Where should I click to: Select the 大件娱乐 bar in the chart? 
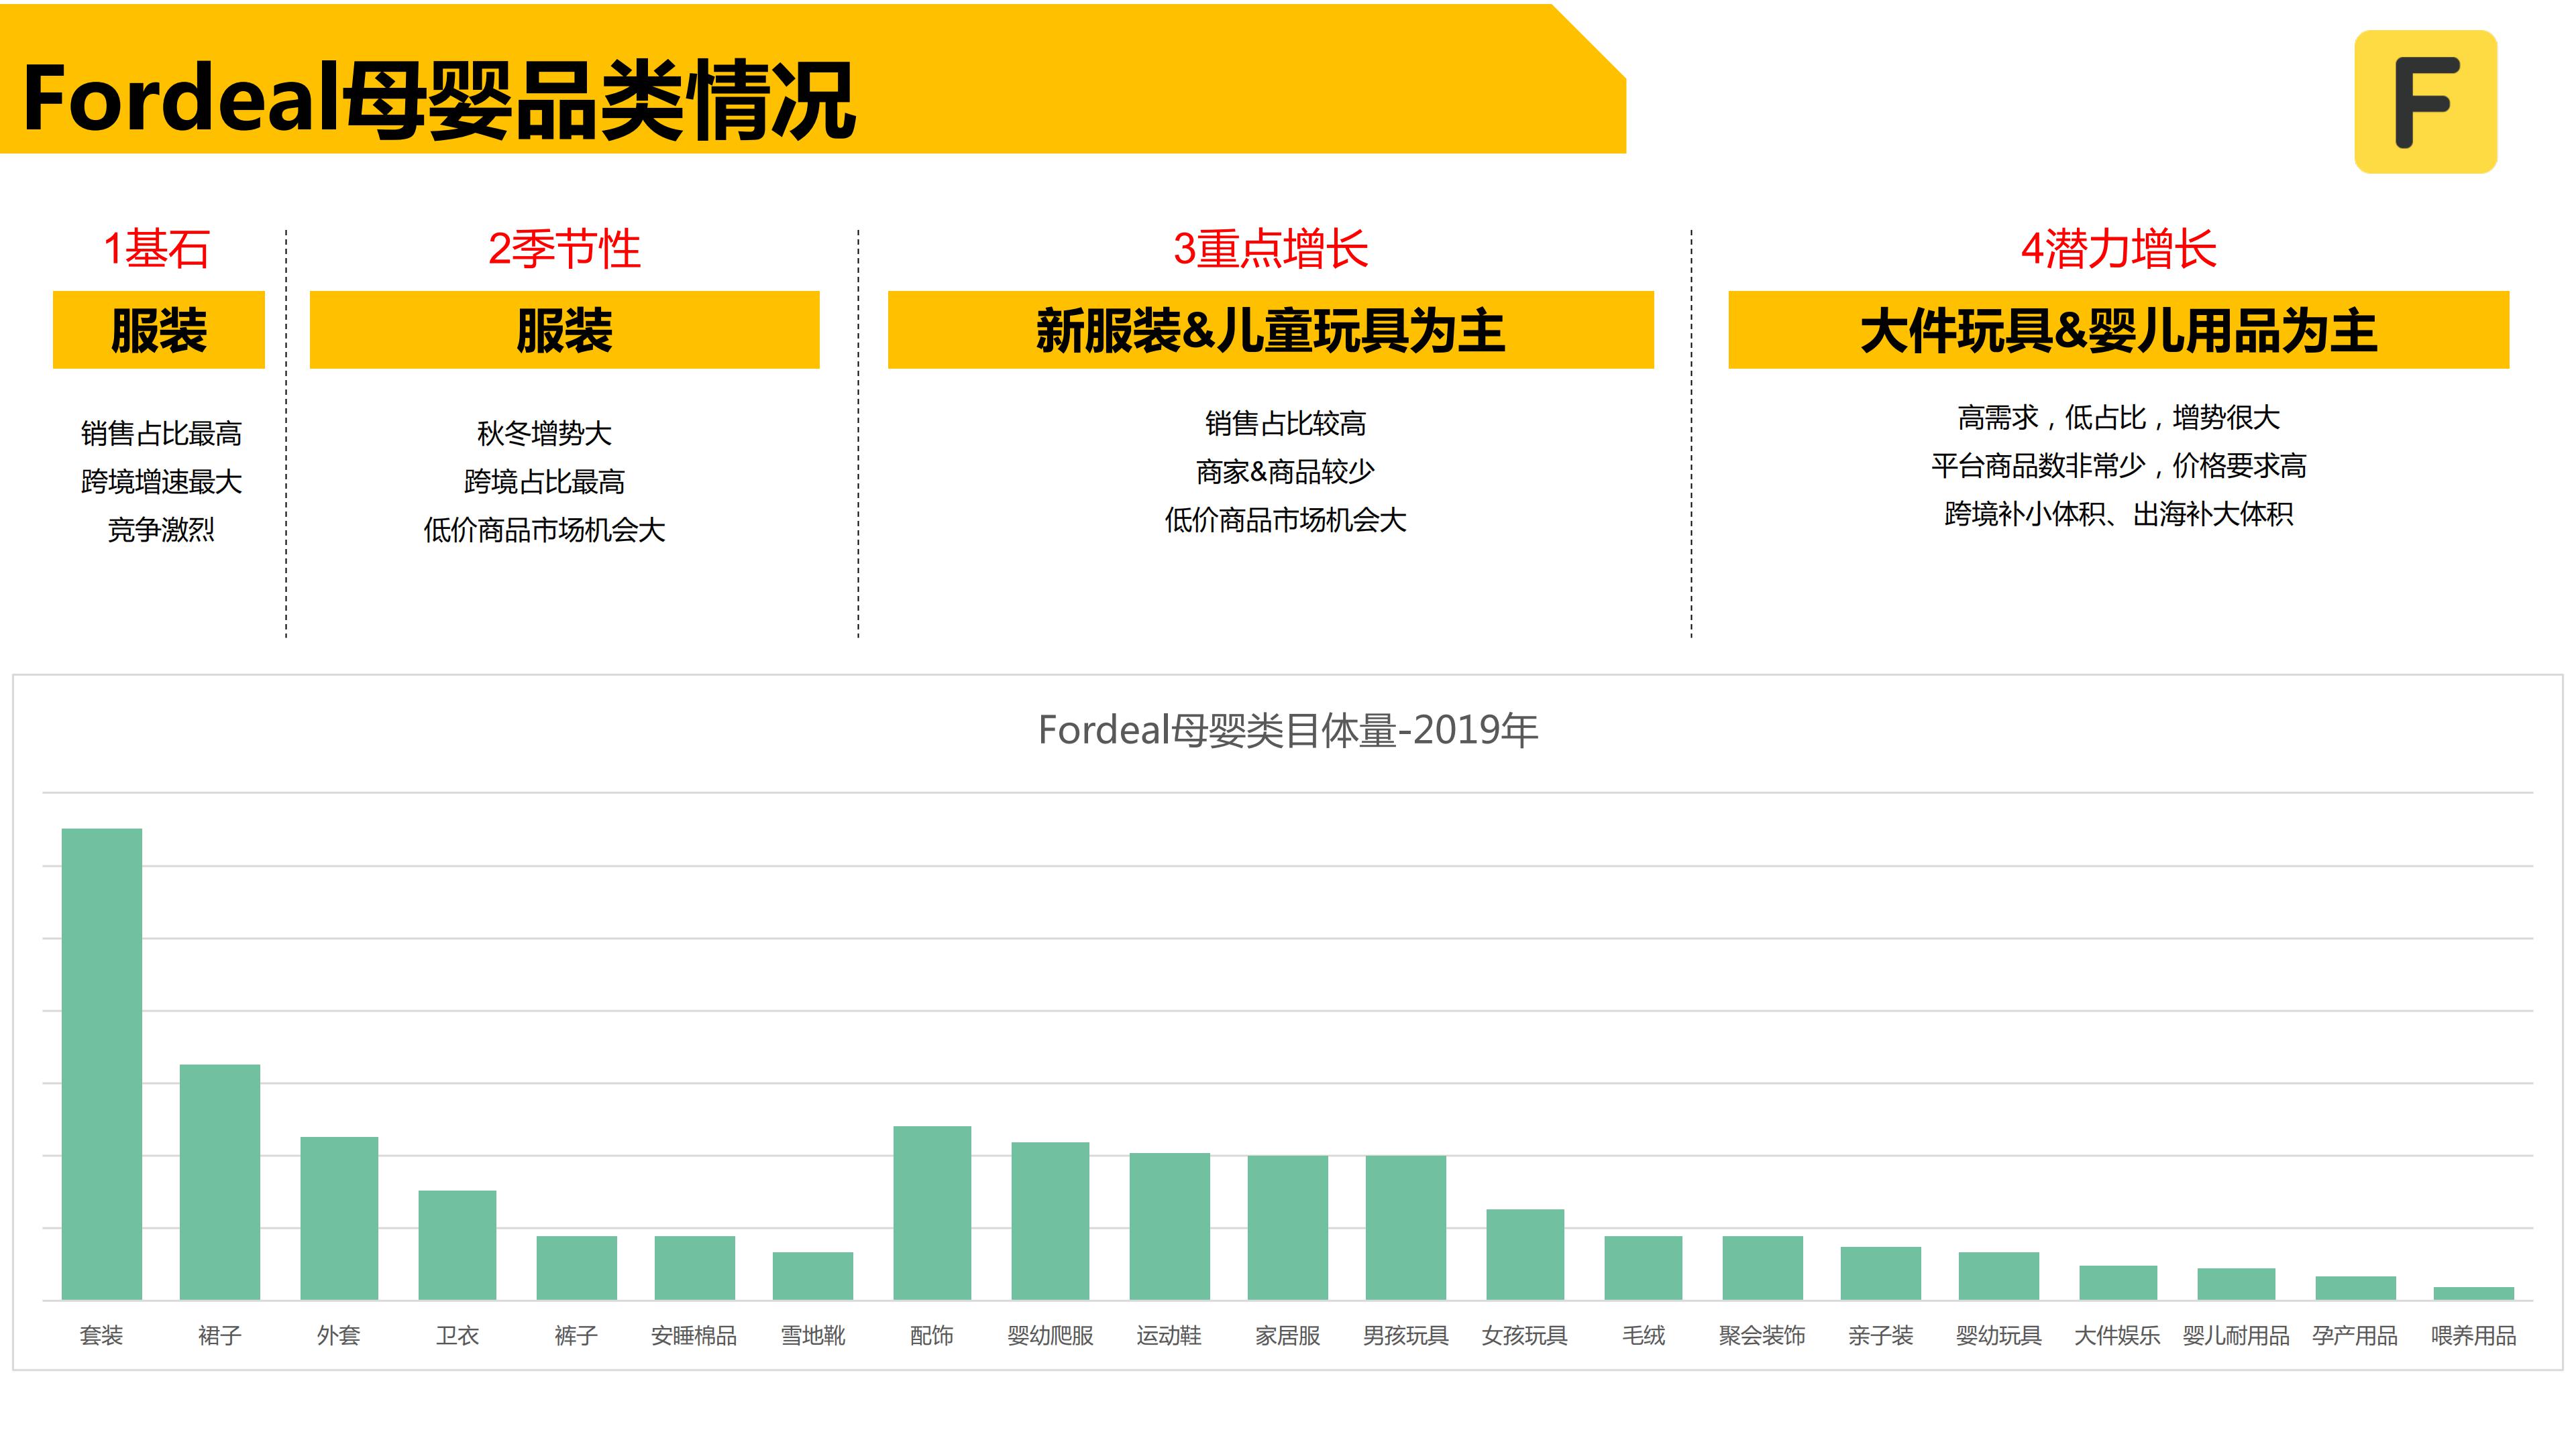[2118, 1283]
